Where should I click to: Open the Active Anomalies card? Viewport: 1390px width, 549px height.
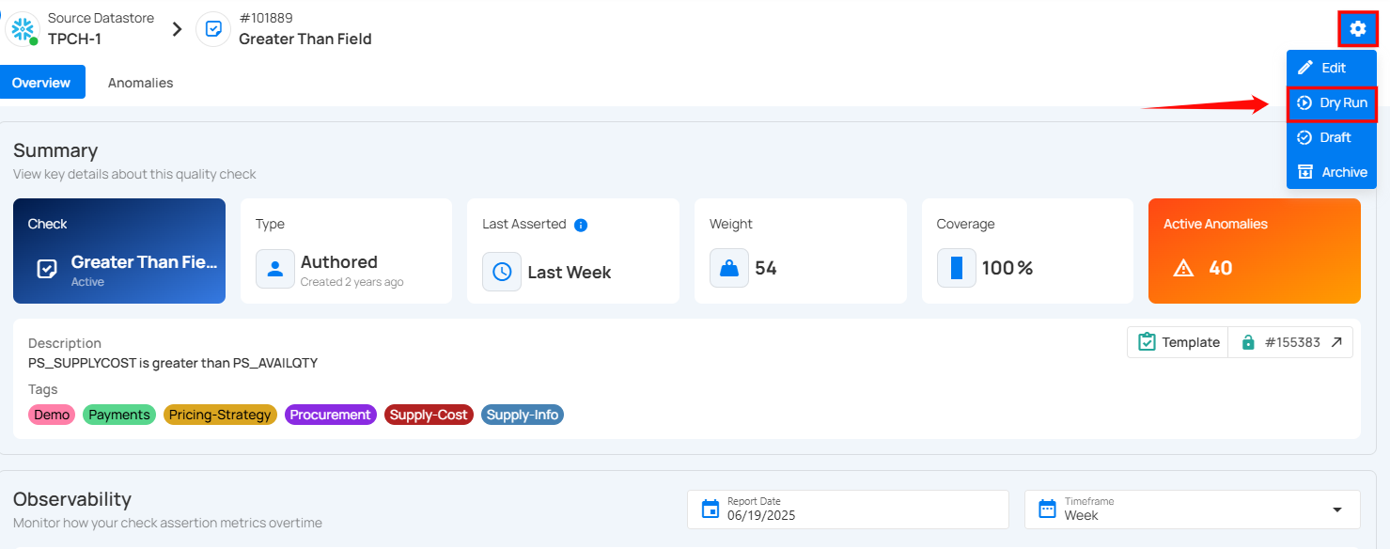coord(1254,251)
